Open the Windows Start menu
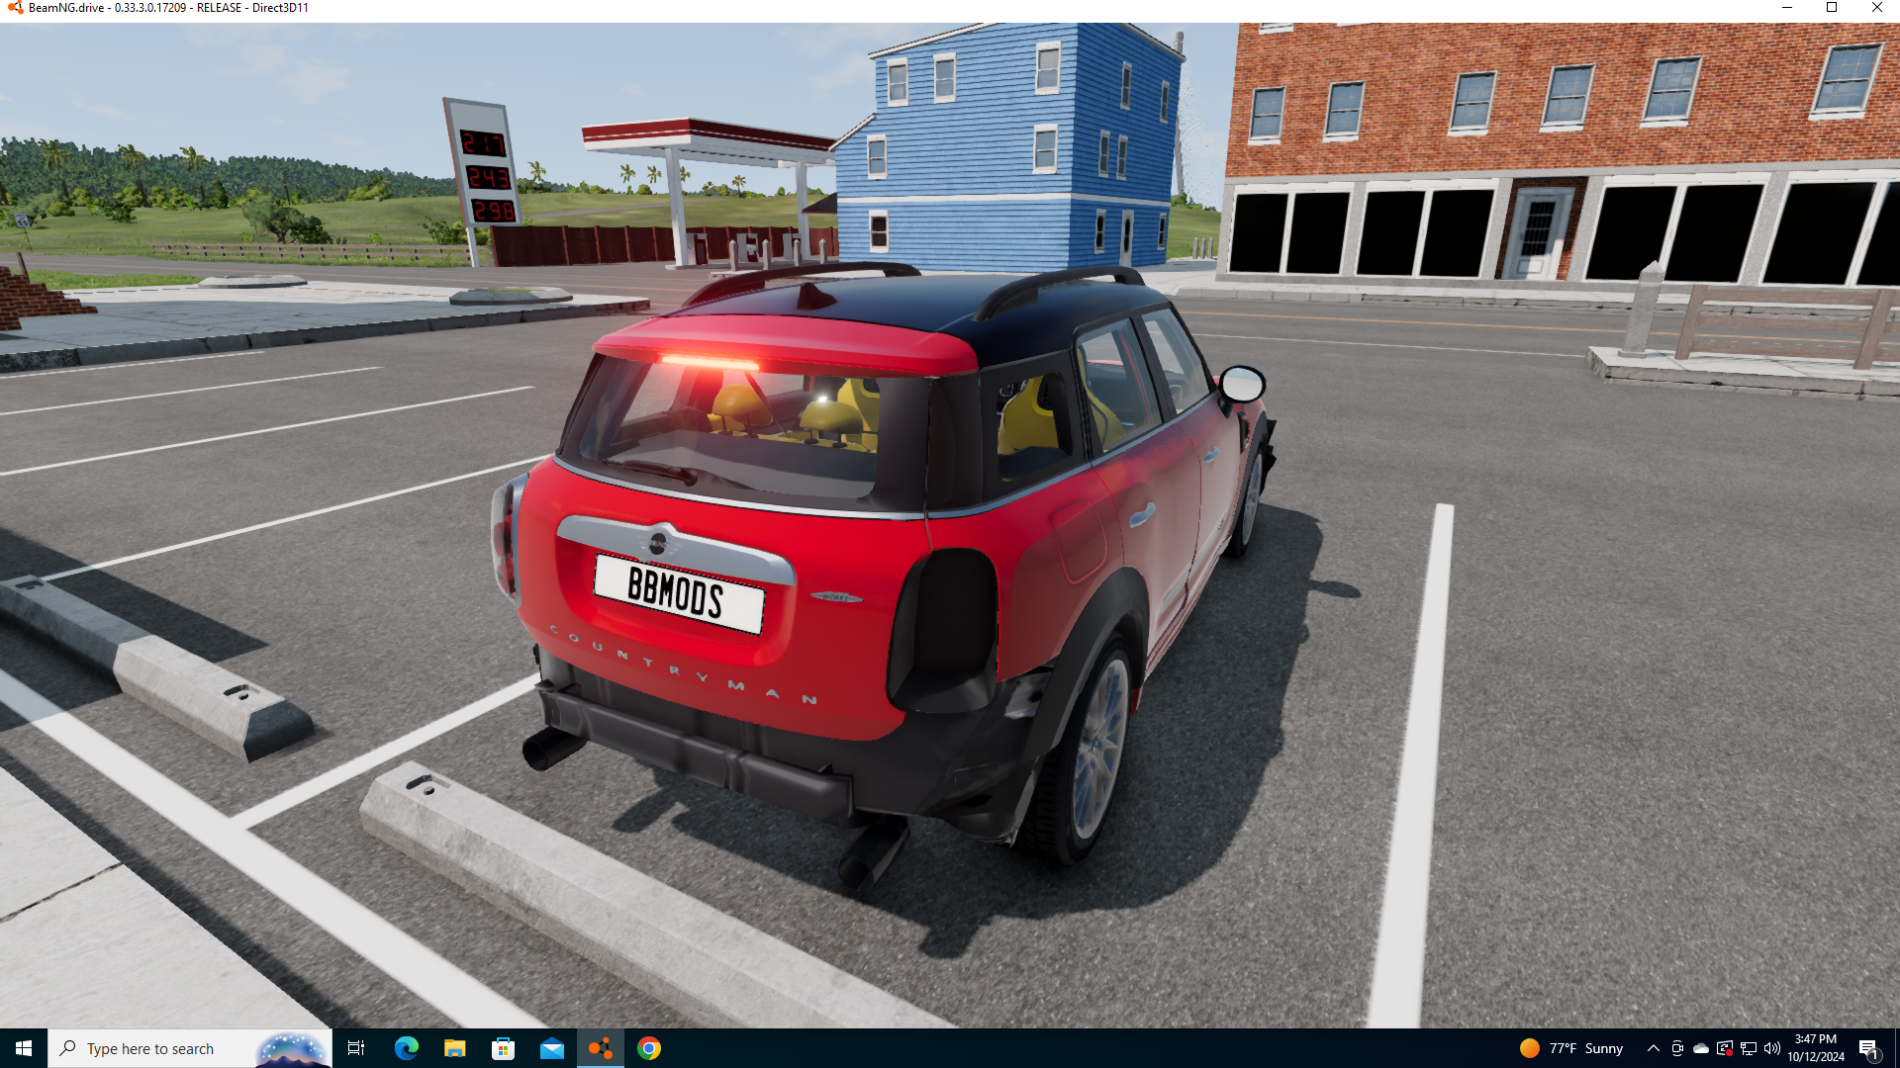The height and width of the screenshot is (1068, 1900). [24, 1048]
